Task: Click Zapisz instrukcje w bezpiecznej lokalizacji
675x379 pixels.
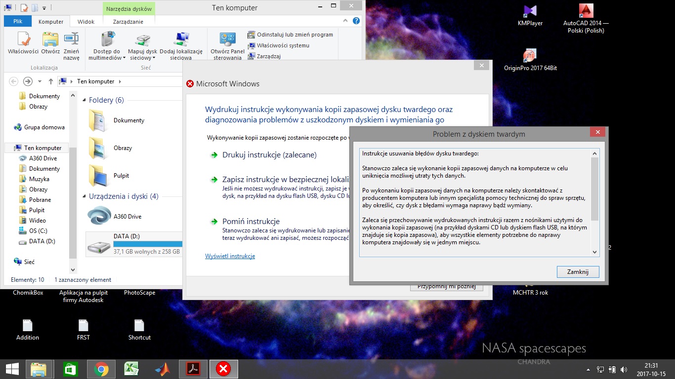Action: pos(286,180)
